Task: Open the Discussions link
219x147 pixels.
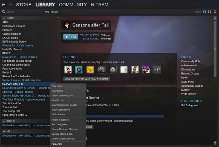Action: tap(188, 69)
